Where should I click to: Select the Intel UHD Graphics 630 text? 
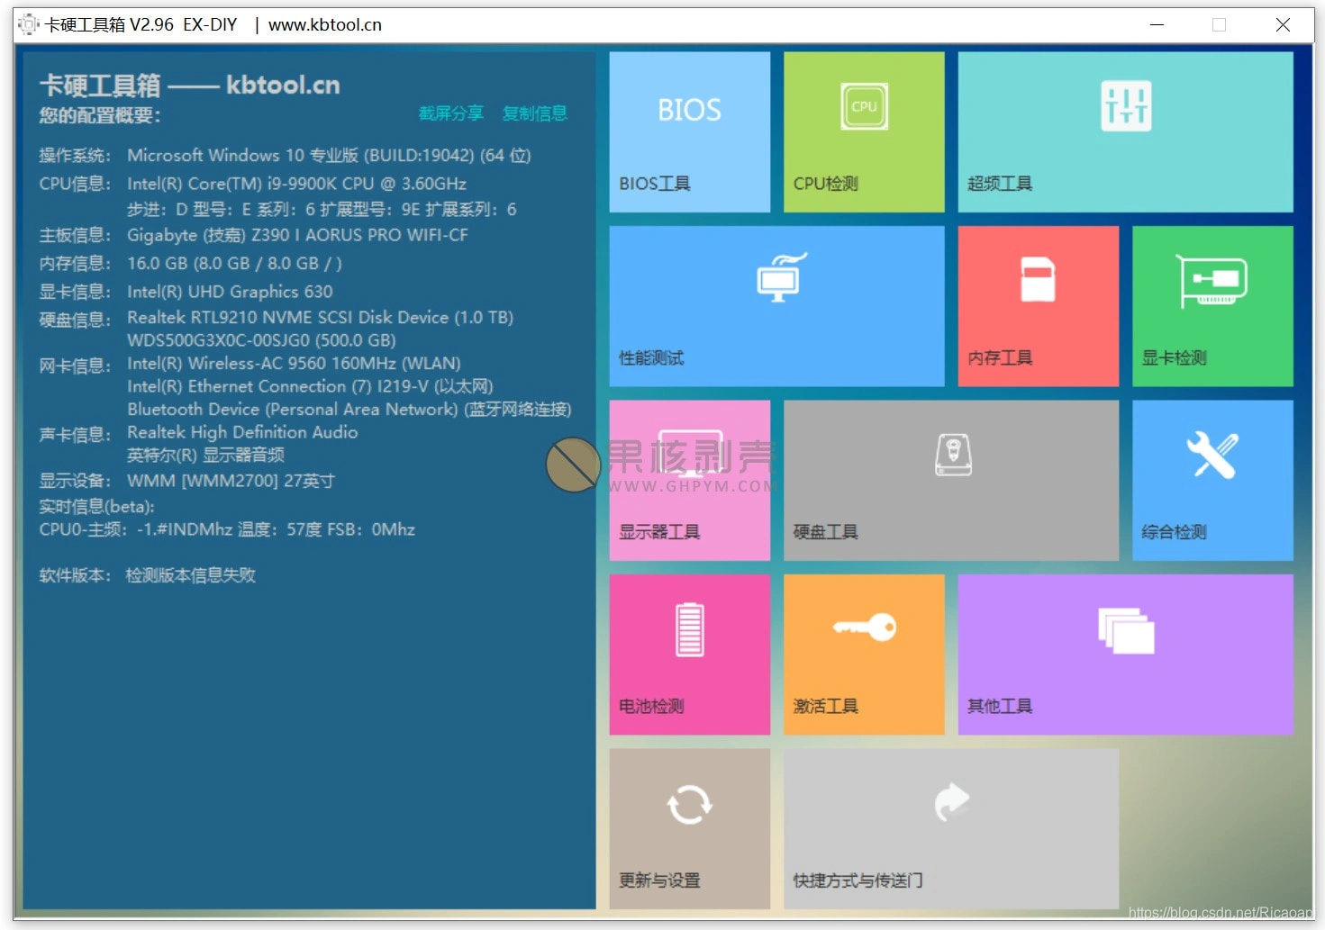pos(230,292)
